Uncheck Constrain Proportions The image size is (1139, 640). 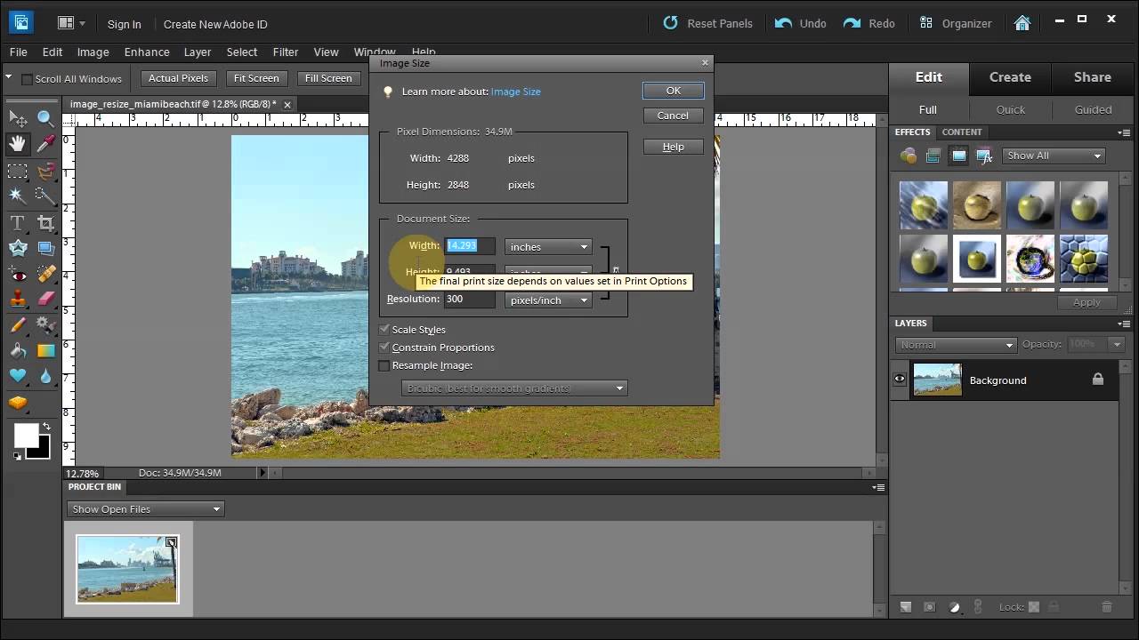pyautogui.click(x=384, y=348)
